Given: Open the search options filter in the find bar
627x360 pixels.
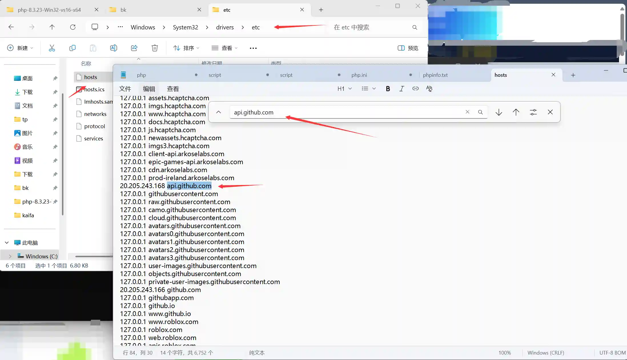Looking at the screenshot, I should point(533,112).
